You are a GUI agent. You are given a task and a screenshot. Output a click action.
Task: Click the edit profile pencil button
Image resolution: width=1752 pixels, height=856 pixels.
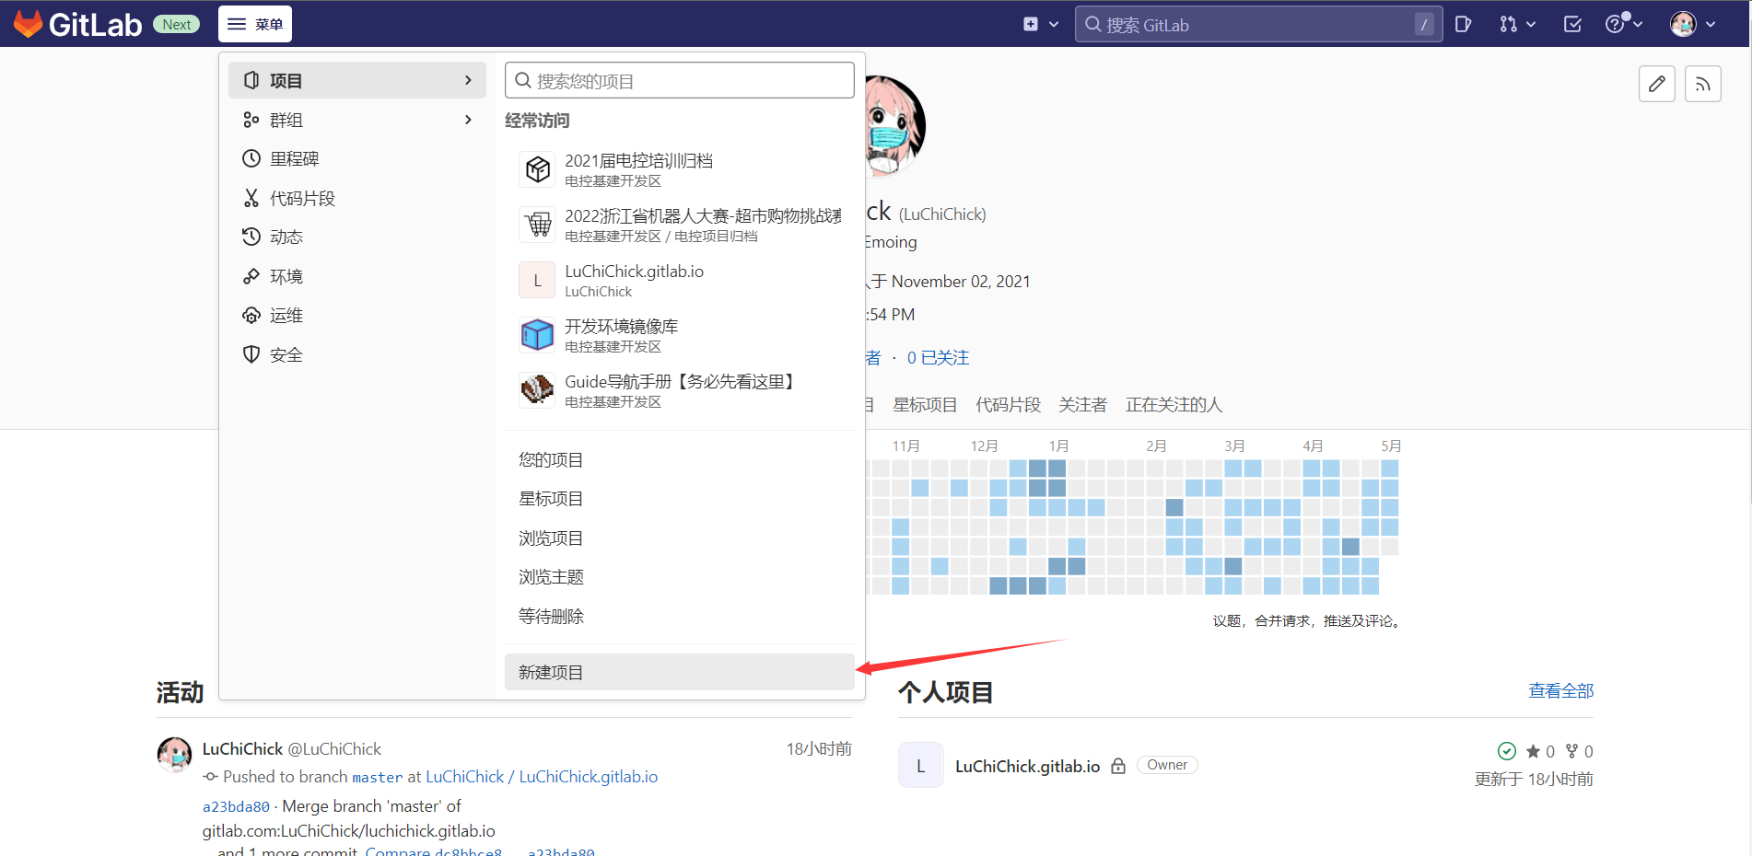coord(1657,84)
